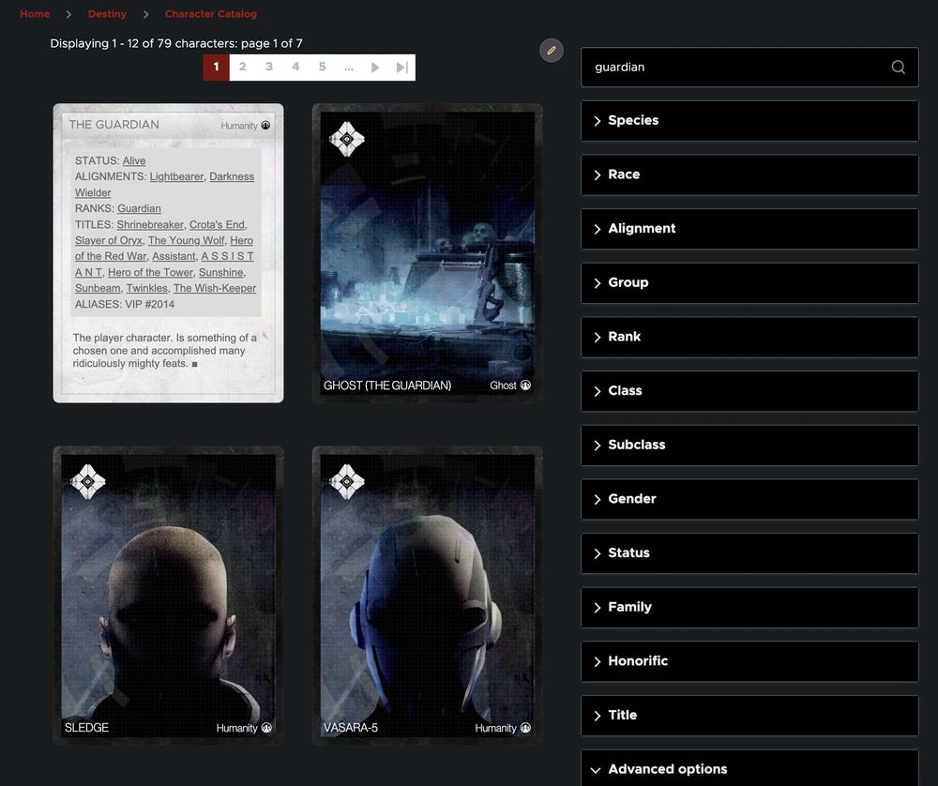Select page 1 in pagination
This screenshot has width=938, height=786.
point(216,68)
